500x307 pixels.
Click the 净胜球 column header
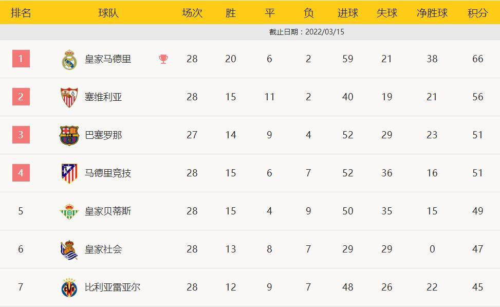tap(432, 13)
